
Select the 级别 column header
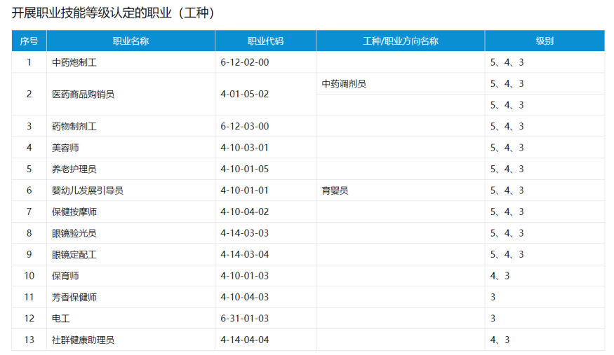coord(544,41)
